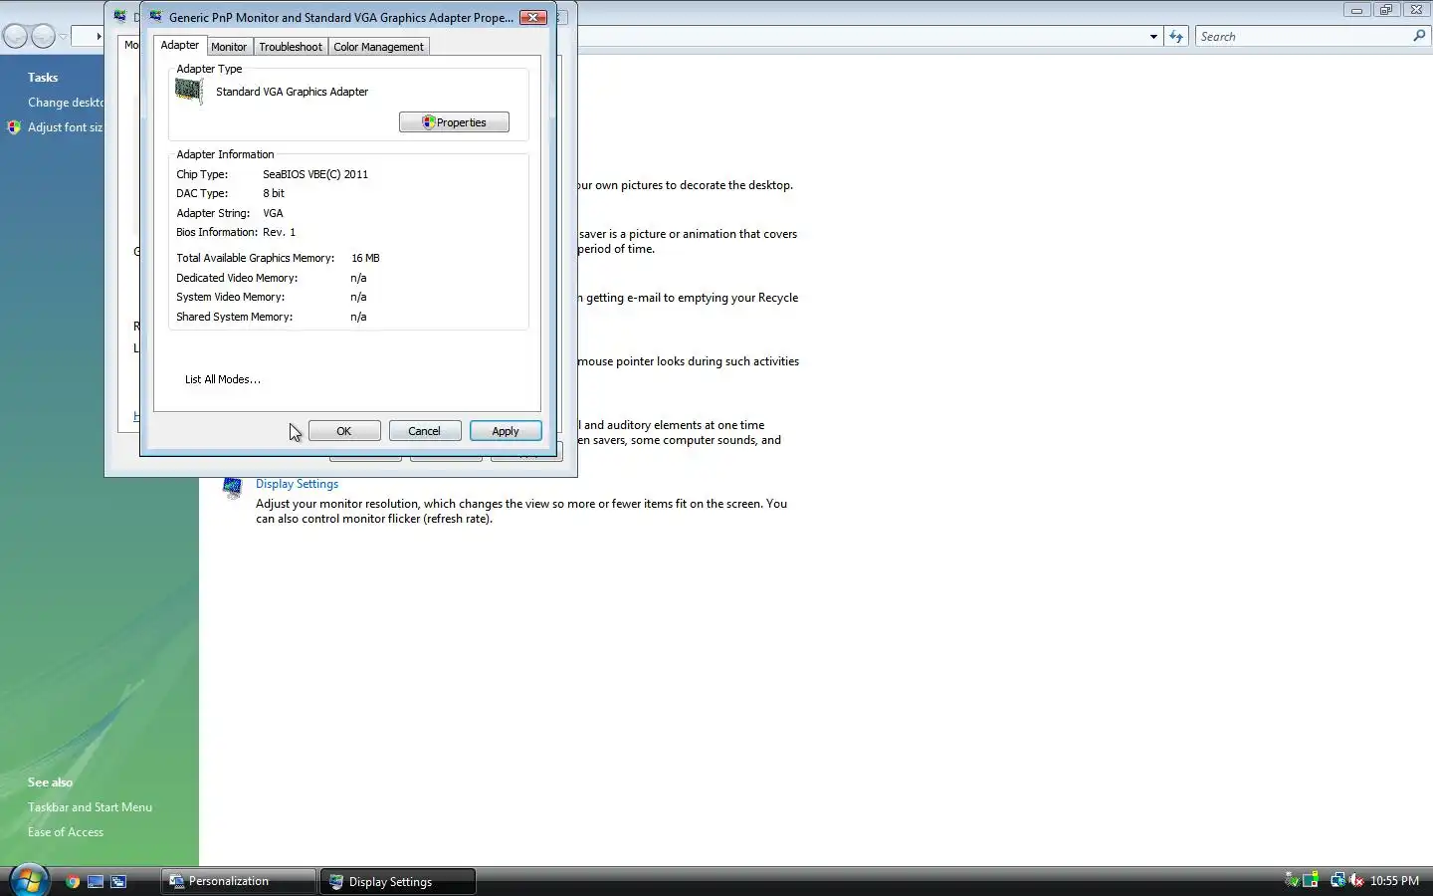Click List All Modes button
This screenshot has height=896, width=1433.
pos(223,379)
